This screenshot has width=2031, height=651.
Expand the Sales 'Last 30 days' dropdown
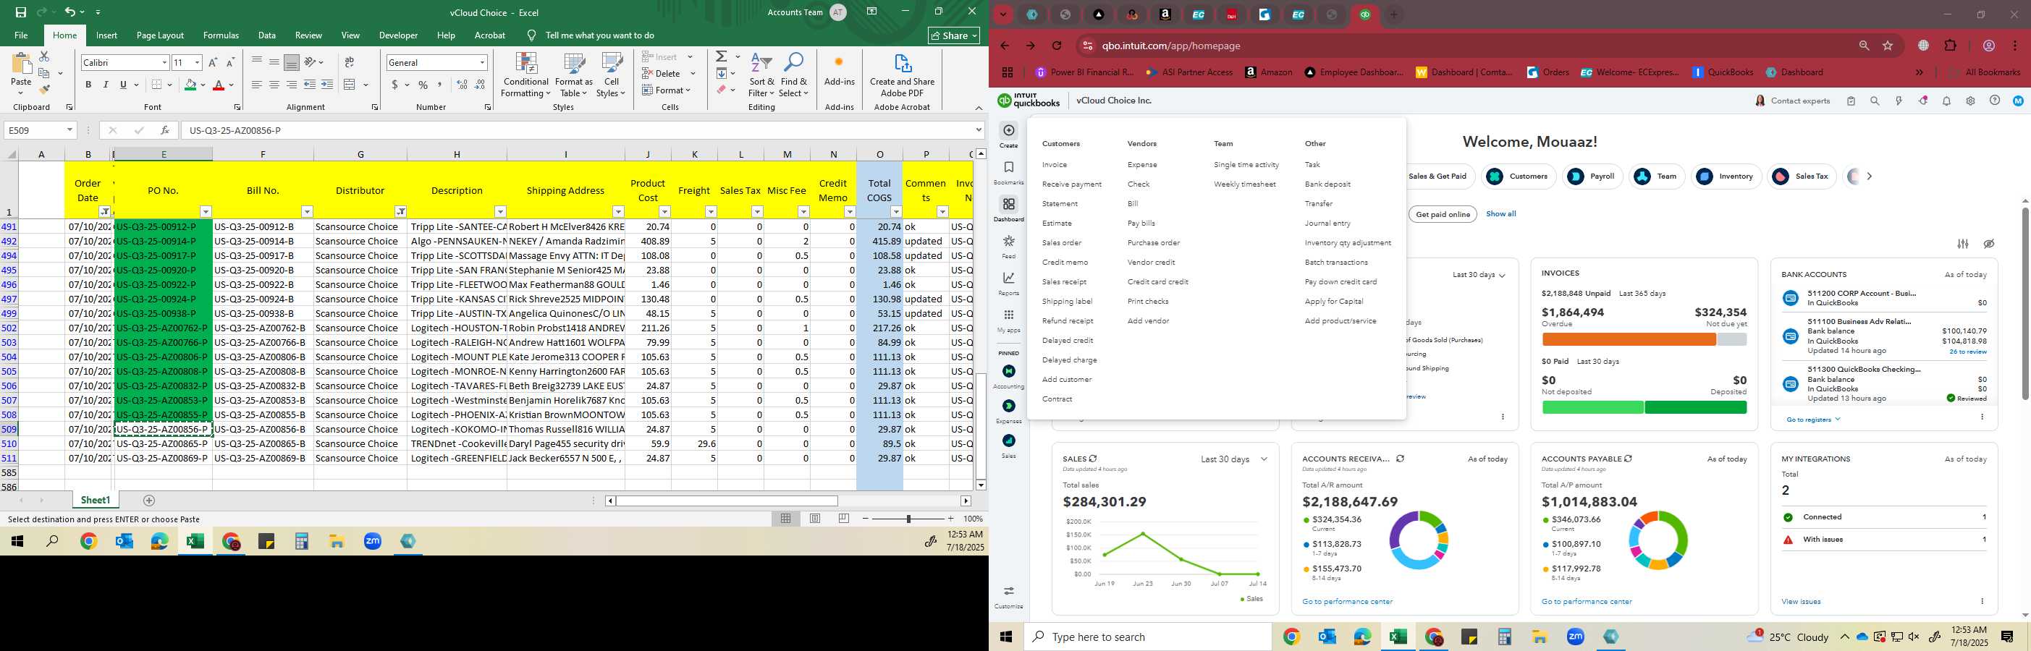[x=1234, y=459]
